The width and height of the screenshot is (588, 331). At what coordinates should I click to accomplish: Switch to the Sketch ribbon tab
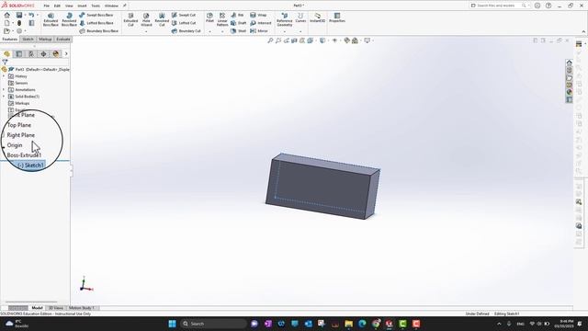(x=28, y=39)
